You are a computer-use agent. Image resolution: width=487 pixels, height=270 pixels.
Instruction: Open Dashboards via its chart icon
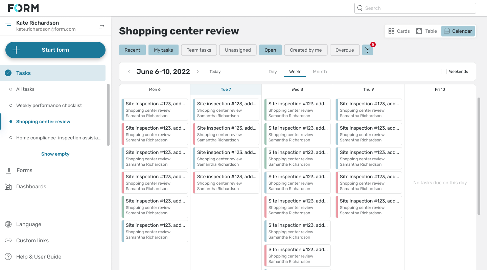click(x=8, y=186)
